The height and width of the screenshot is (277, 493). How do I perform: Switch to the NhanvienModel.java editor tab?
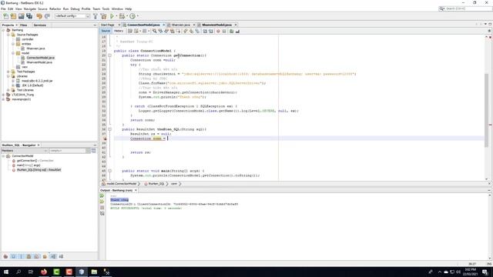pos(216,25)
